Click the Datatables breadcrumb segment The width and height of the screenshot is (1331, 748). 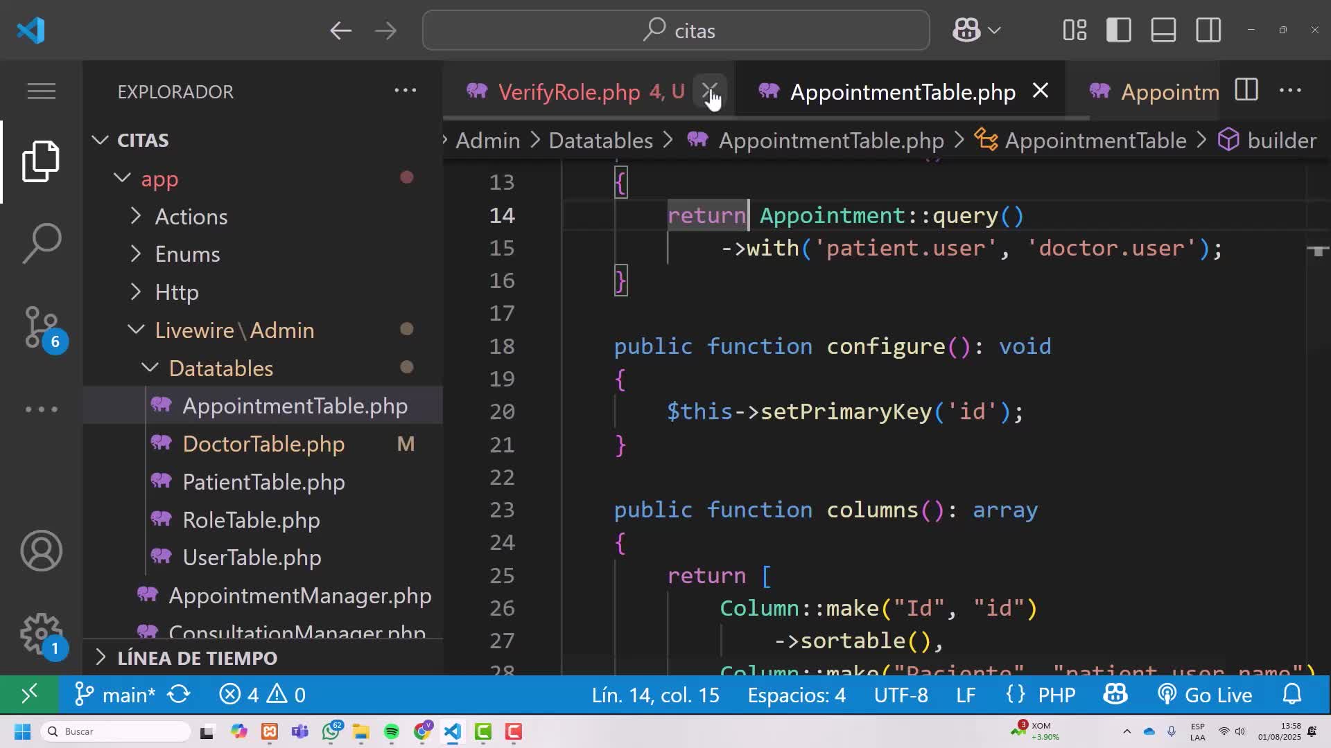601,141
